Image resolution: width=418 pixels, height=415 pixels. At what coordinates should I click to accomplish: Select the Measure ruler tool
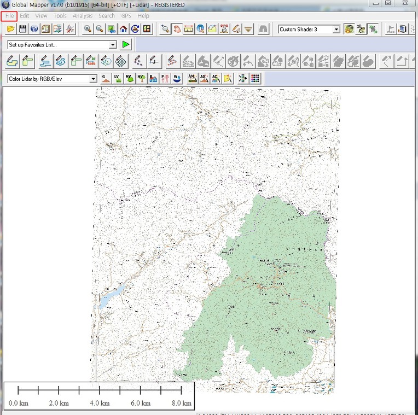[x=189, y=29]
